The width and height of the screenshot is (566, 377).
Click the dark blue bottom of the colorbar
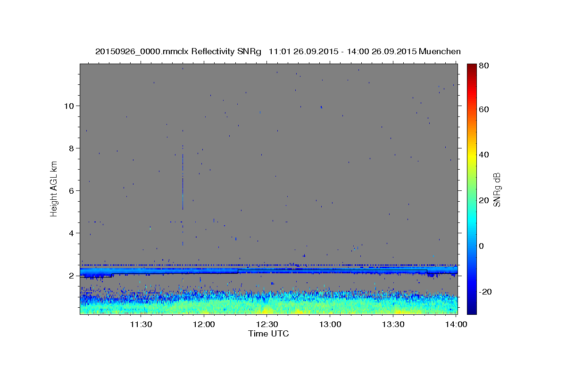(472, 309)
